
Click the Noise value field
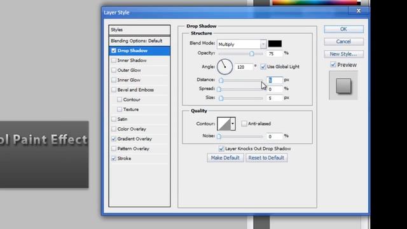coord(274,136)
